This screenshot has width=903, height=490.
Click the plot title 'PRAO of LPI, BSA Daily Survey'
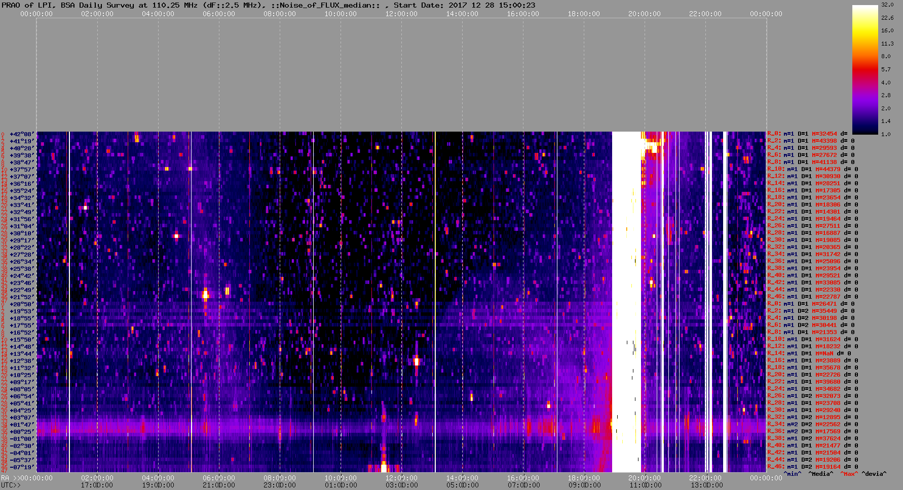(x=68, y=5)
